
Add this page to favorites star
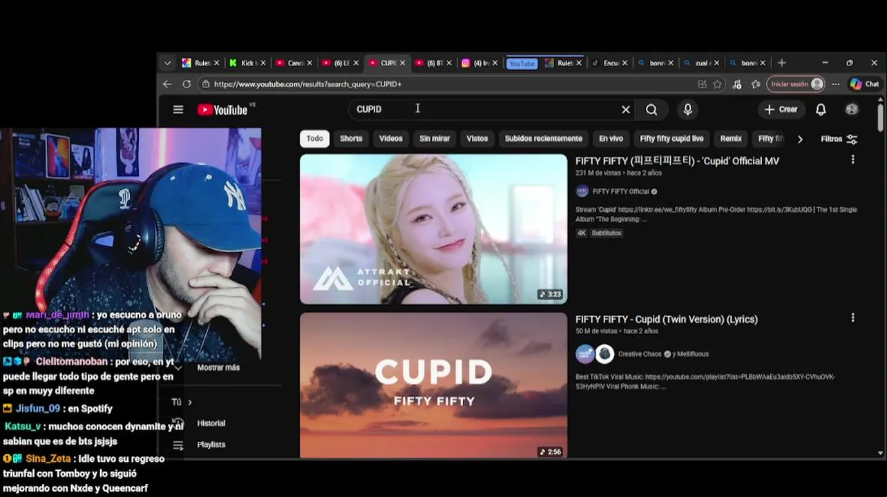click(x=718, y=84)
